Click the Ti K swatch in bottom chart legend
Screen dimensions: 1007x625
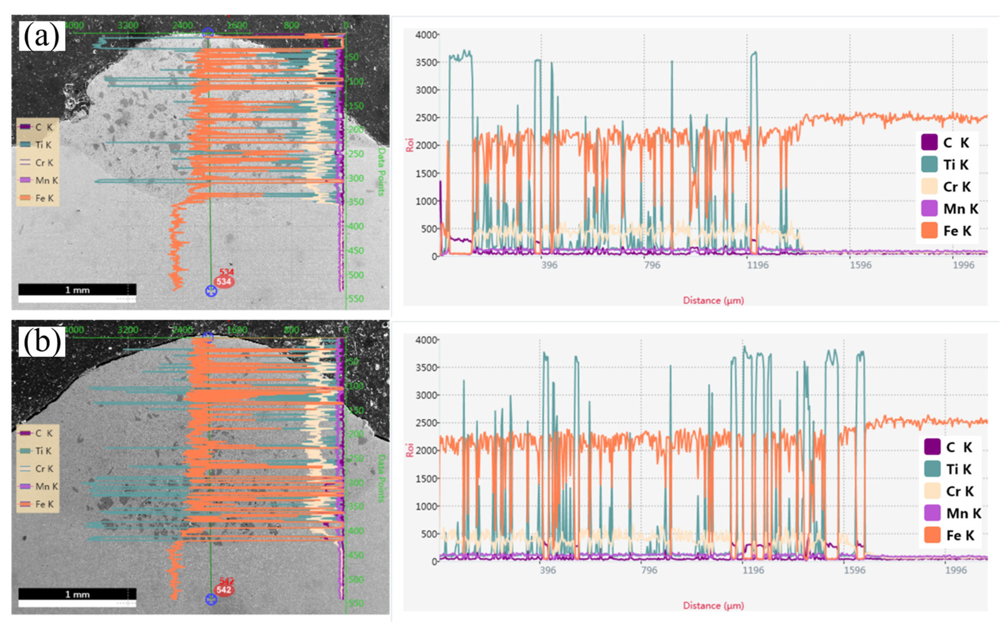(x=932, y=469)
